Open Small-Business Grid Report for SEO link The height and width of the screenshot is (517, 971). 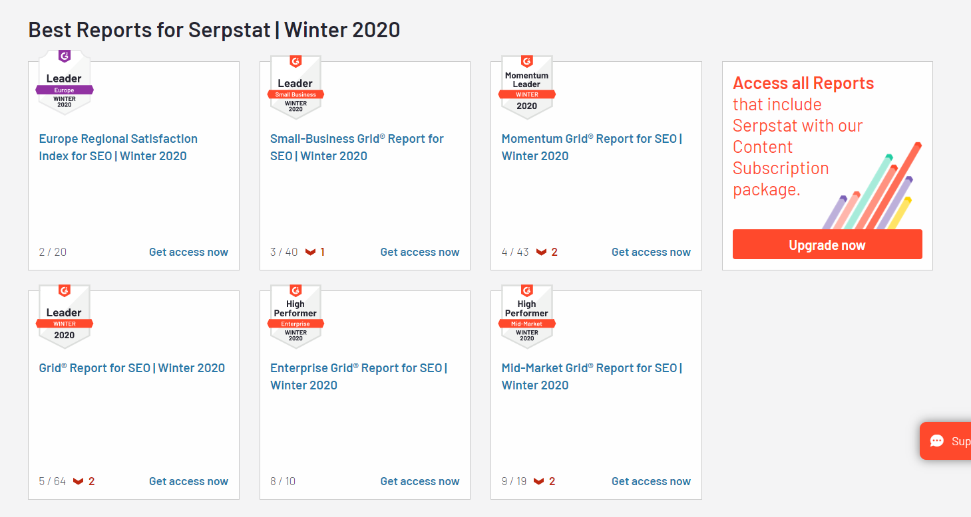click(357, 148)
